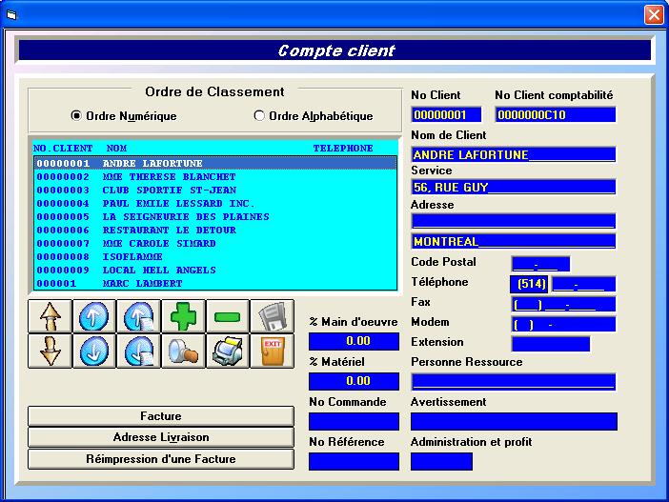Click the tan down arrow icon
The width and height of the screenshot is (669, 502).
coord(51,351)
